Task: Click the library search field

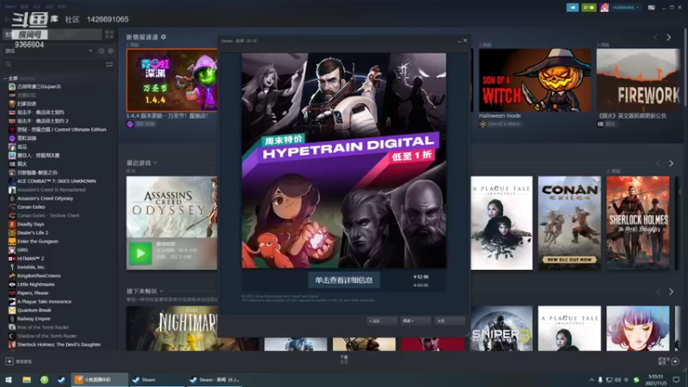Action: [x=54, y=64]
